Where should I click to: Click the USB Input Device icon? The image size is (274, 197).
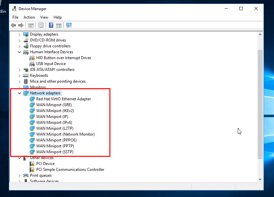(x=32, y=64)
